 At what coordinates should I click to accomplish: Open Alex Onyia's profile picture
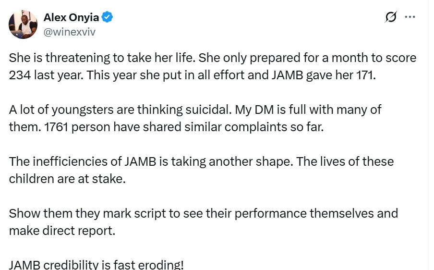tap(23, 25)
